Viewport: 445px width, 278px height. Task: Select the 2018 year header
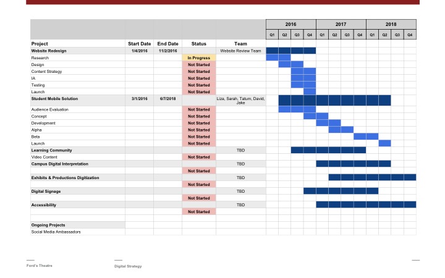pyautogui.click(x=391, y=24)
